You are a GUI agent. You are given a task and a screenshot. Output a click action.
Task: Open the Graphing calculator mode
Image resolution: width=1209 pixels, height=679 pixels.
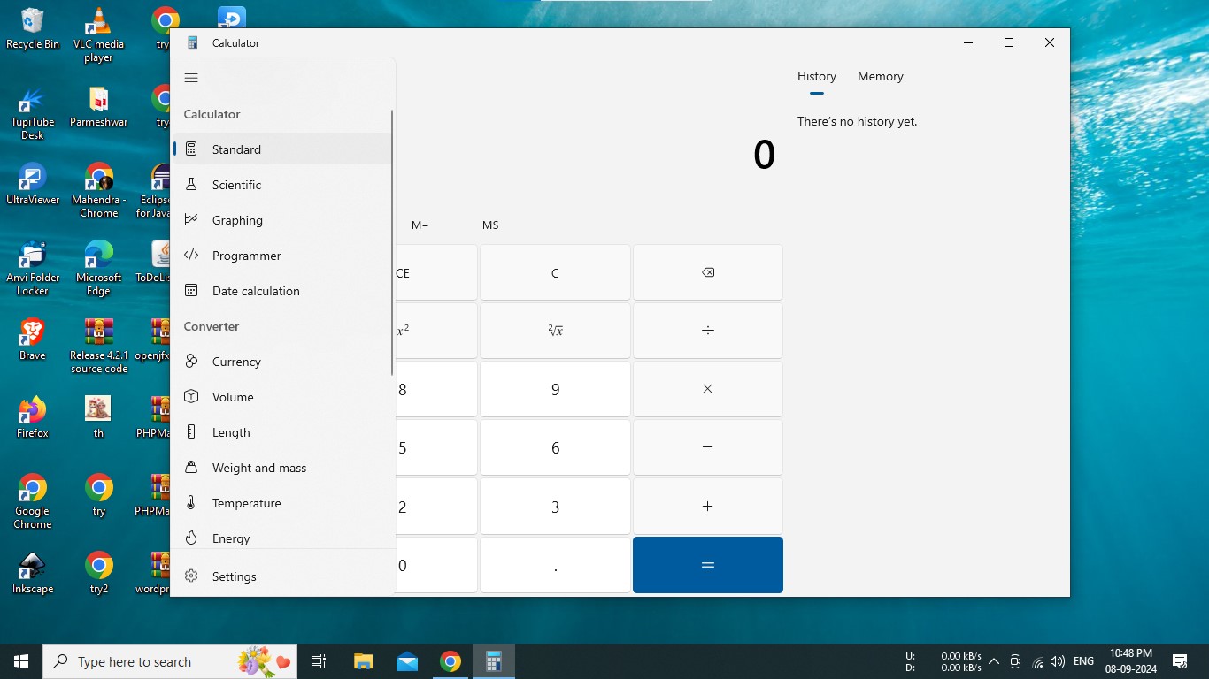click(282, 220)
